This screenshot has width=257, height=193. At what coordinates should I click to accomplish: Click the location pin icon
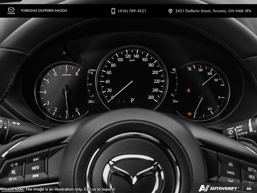[x=170, y=11]
